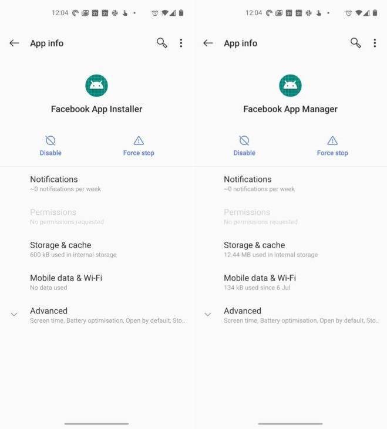This screenshot has height=429, width=387.
Task: Tap back arrow on Facebook App Installer screen
Action: point(14,43)
